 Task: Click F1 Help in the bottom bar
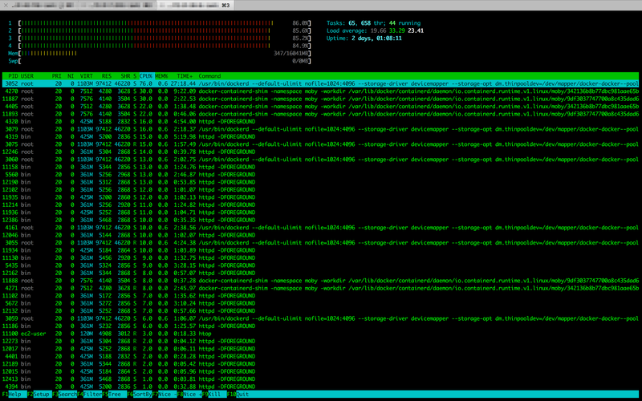[x=13, y=394]
